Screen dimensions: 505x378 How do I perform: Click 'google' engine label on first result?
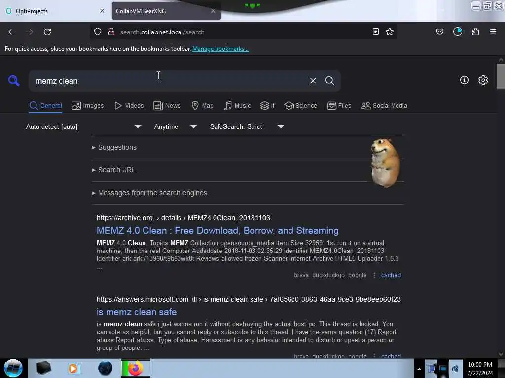[x=358, y=275]
